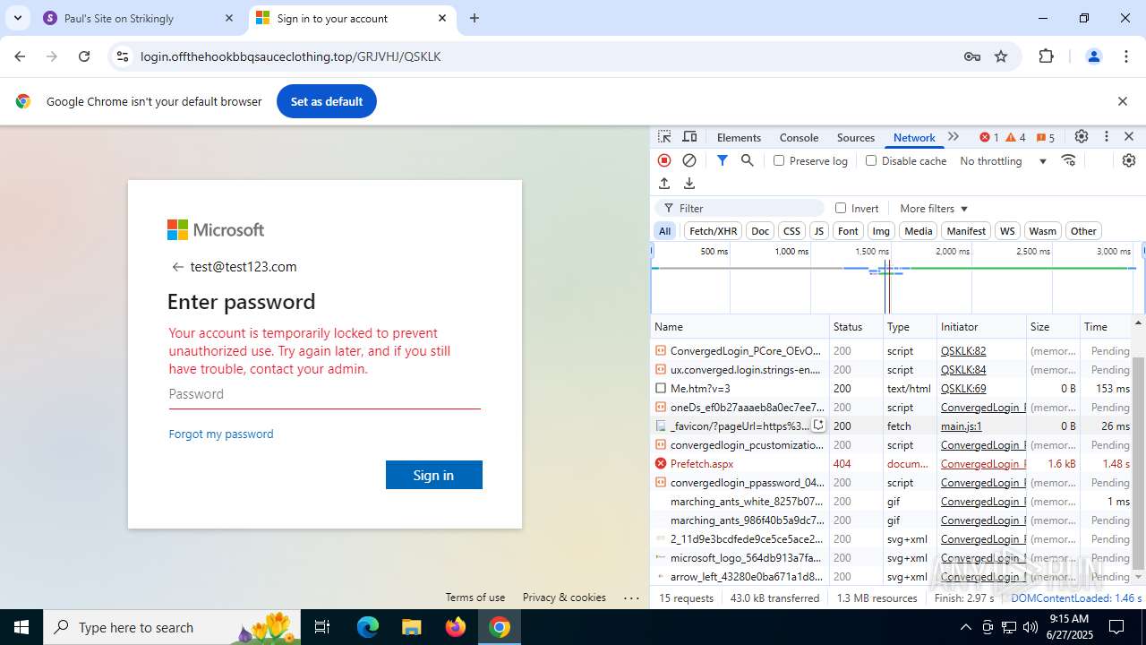1146x645 pixels.
Task: Toggle the WS type filter
Action: point(1007,231)
